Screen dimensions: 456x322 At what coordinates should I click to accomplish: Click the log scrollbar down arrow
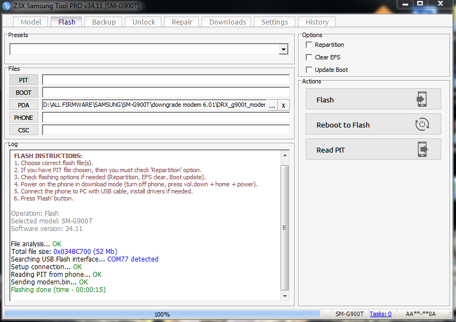tap(285, 296)
